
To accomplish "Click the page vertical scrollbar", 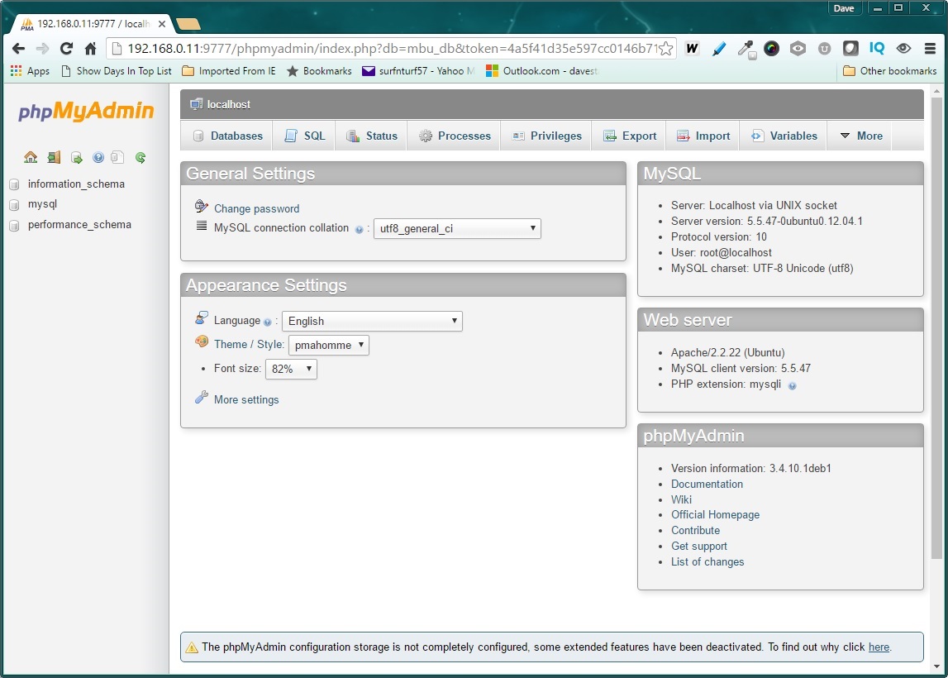I will (x=936, y=327).
